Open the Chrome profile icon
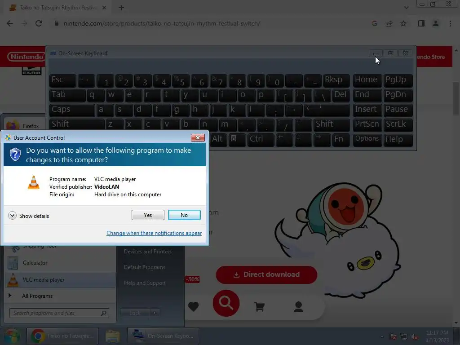This screenshot has height=345, width=460. point(436,23)
